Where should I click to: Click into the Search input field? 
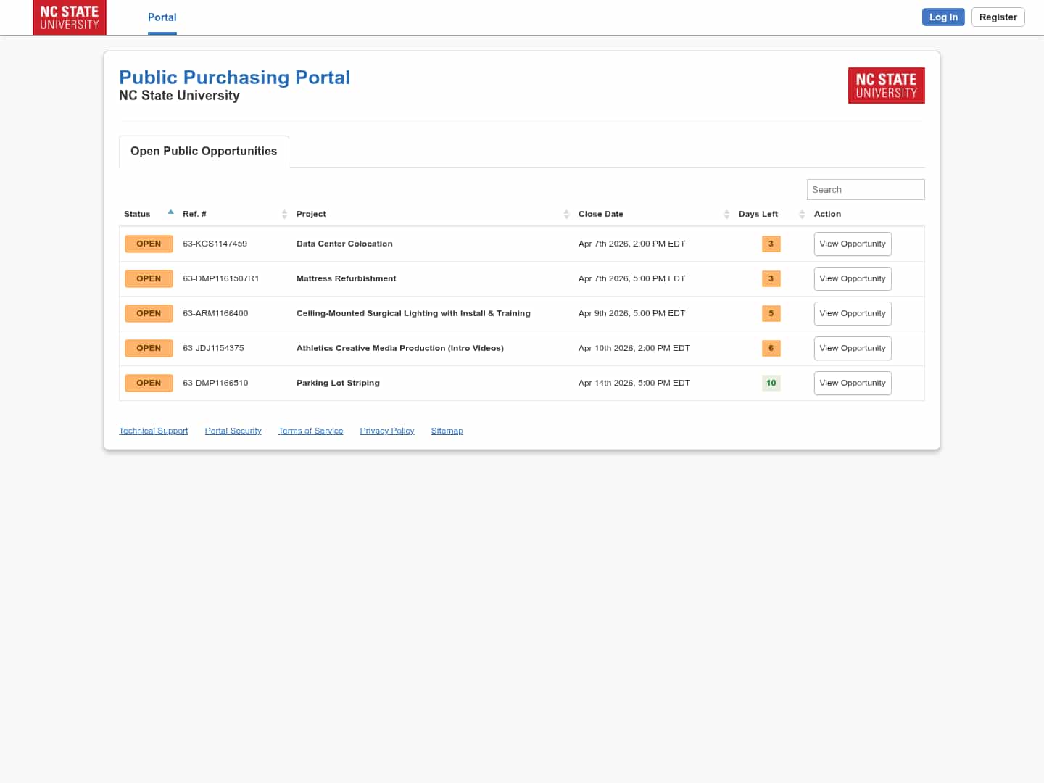tap(865, 189)
